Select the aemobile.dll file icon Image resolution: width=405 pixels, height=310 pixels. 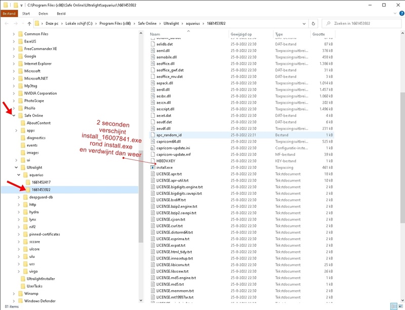[x=153, y=57]
